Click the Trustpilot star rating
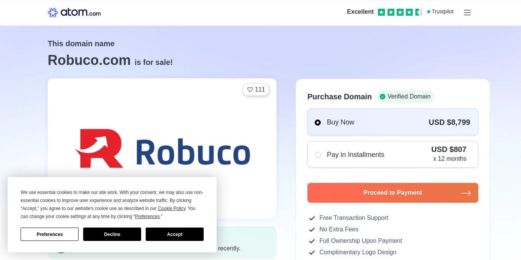 400,12
